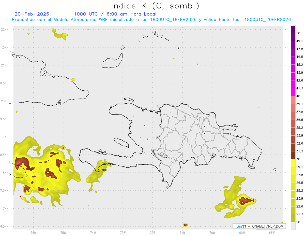Select the colorbar value "30"
Image resolution: width=305 pixels, height=236 pixels.
[298, 159]
